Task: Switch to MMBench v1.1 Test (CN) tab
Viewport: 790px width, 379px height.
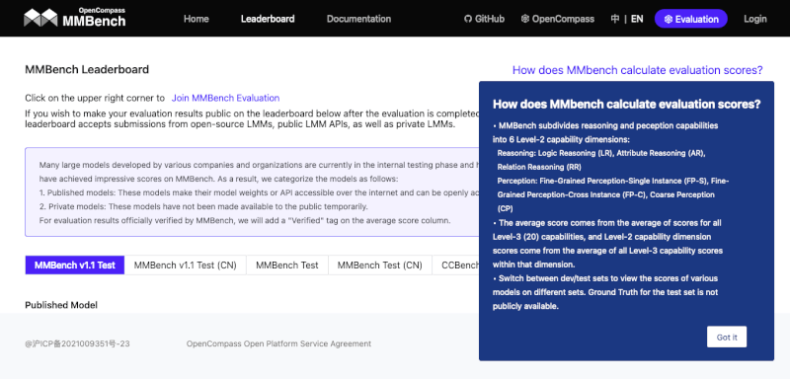Action: 186,265
